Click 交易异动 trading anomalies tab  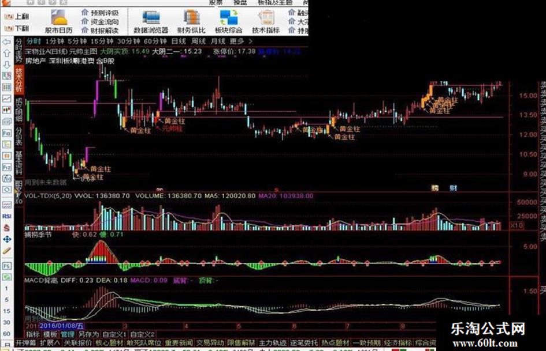tap(210, 343)
